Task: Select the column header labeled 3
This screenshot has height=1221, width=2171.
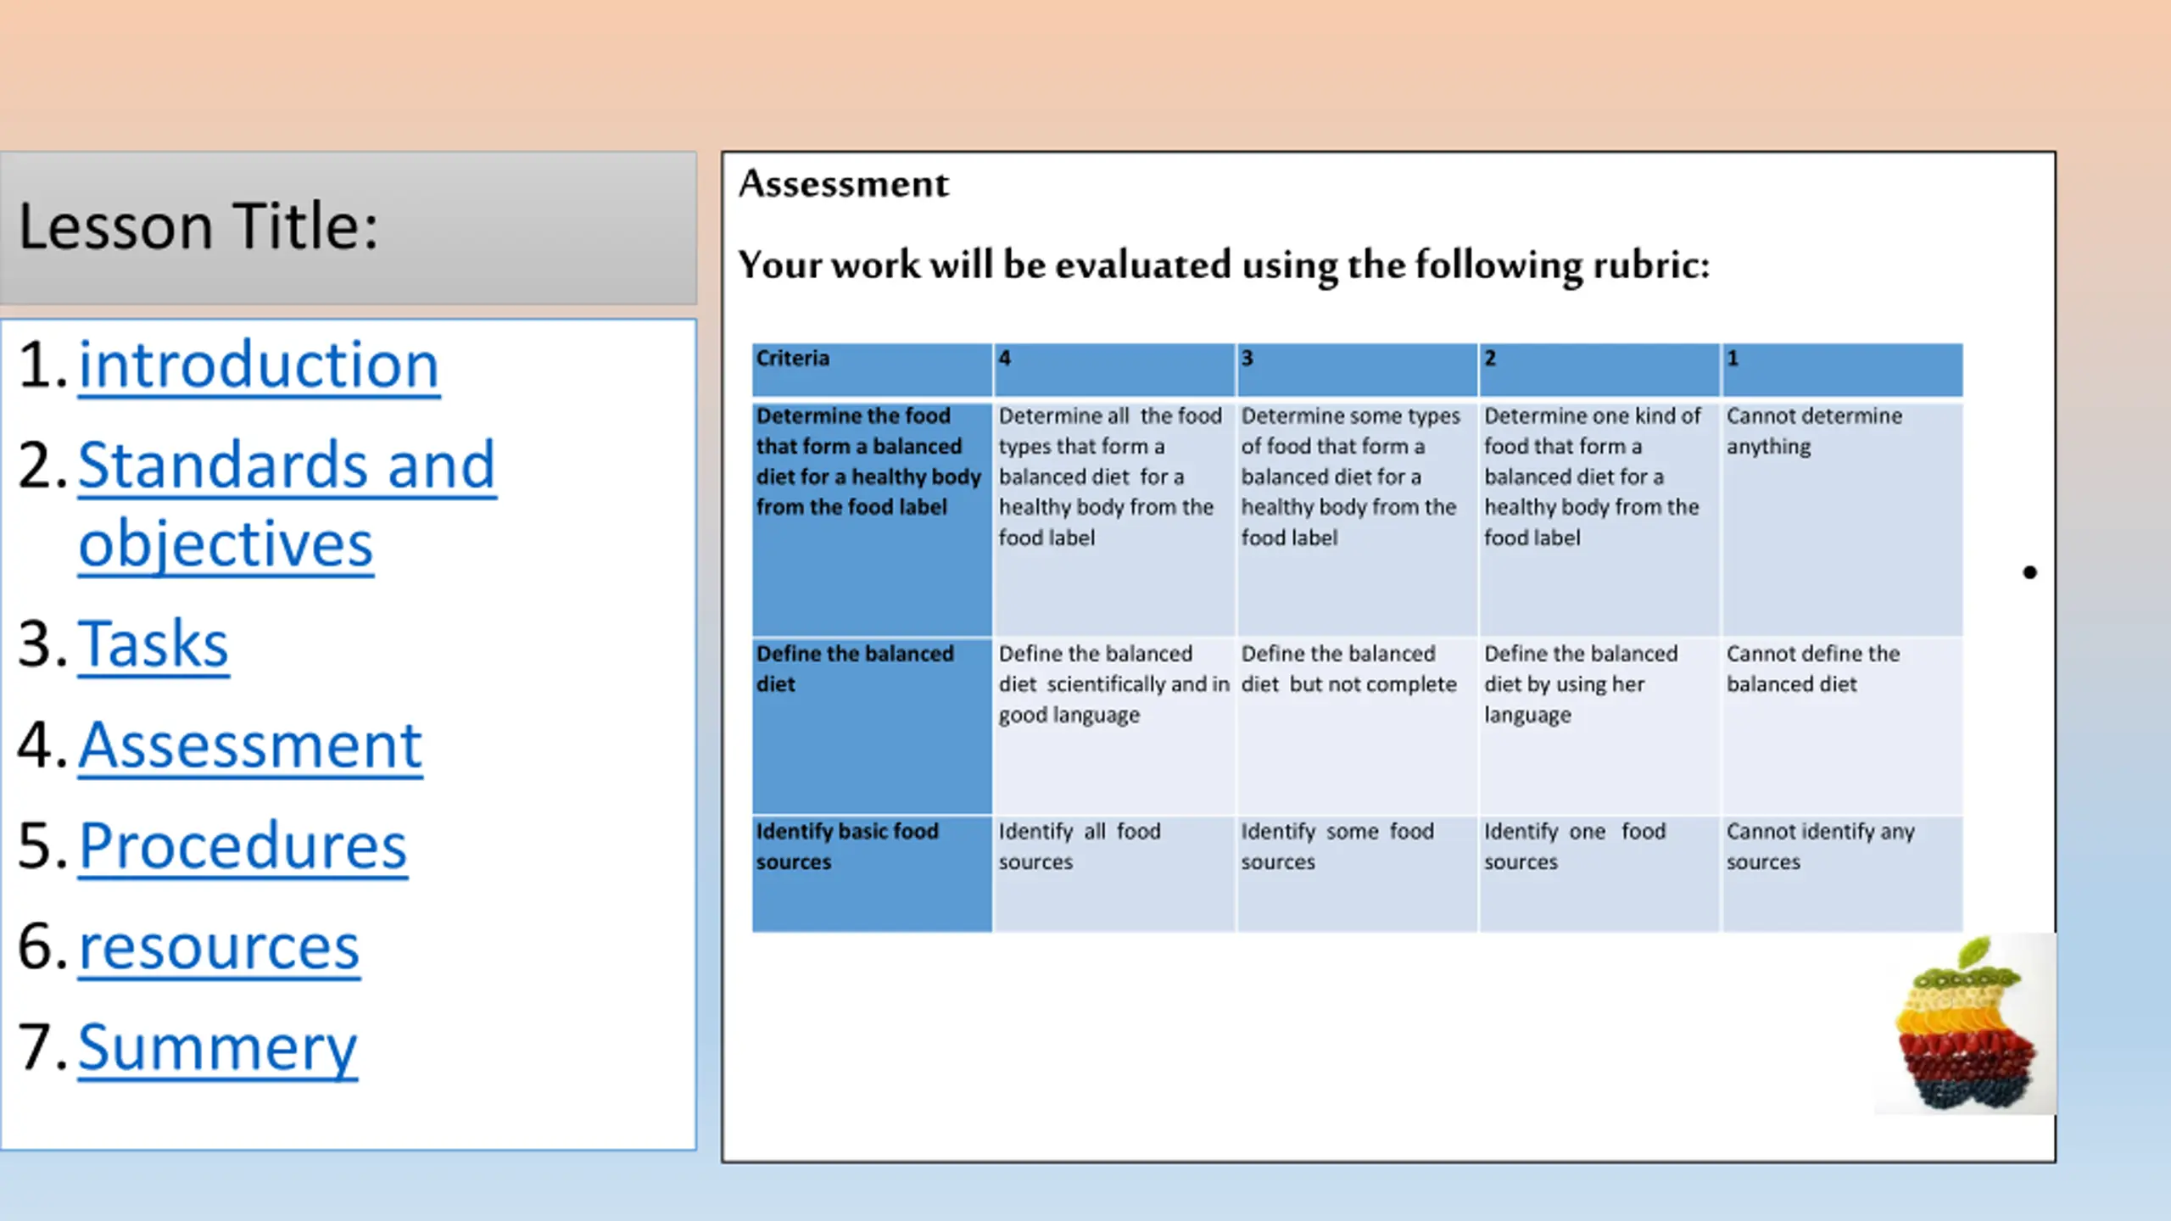Action: pos(1356,370)
